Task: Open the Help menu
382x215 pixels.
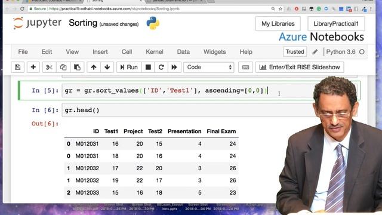Action: coord(246,52)
